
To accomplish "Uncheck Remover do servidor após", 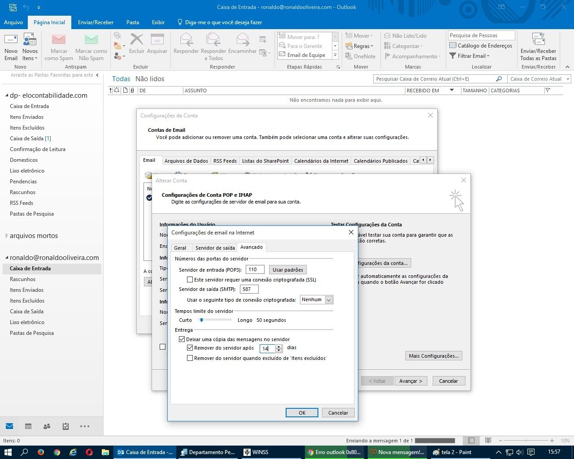I will [190, 348].
